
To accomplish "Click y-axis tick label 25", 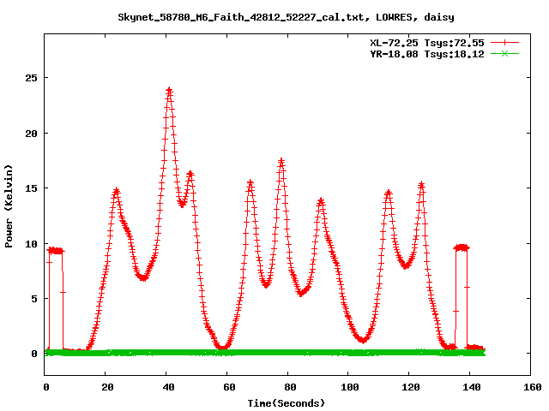I will pyautogui.click(x=31, y=78).
